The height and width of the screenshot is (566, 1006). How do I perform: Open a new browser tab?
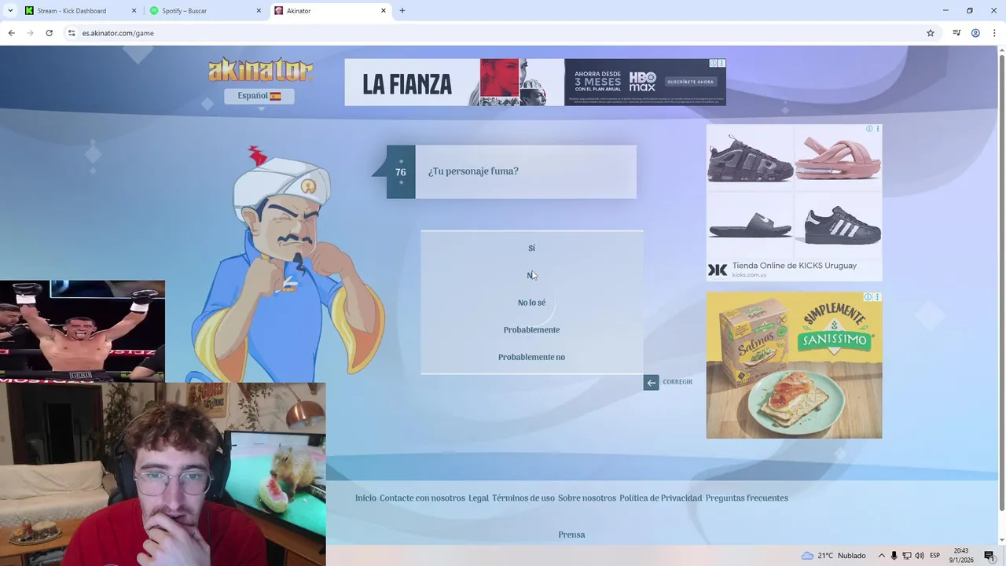[x=402, y=11]
